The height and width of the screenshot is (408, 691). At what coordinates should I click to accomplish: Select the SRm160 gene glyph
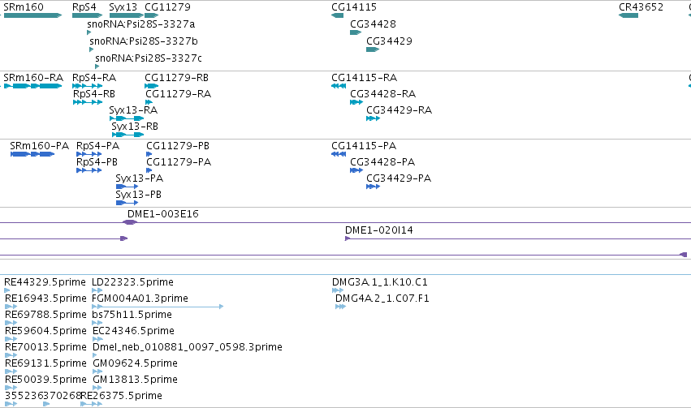coord(32,15)
